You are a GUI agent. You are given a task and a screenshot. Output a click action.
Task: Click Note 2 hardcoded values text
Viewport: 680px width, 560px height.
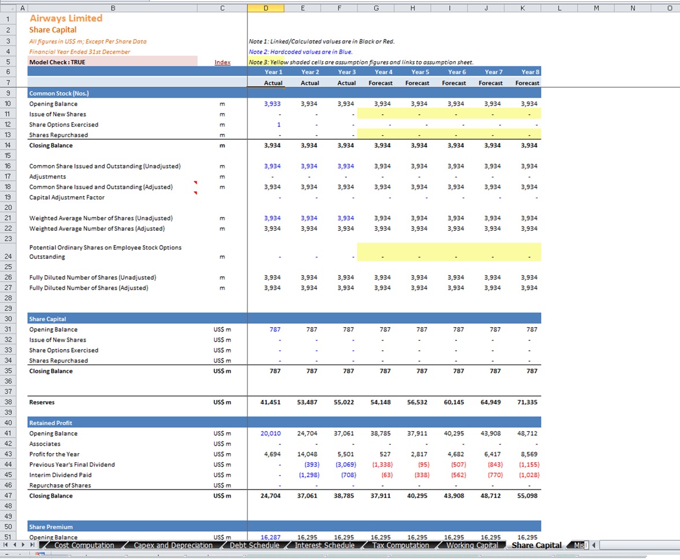[x=301, y=52]
